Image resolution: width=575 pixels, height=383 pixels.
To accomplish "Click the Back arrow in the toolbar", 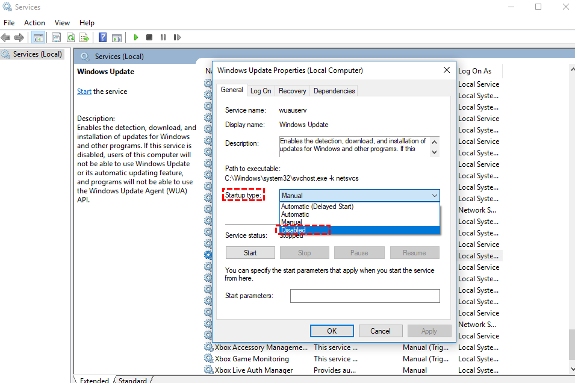I will coord(6,37).
